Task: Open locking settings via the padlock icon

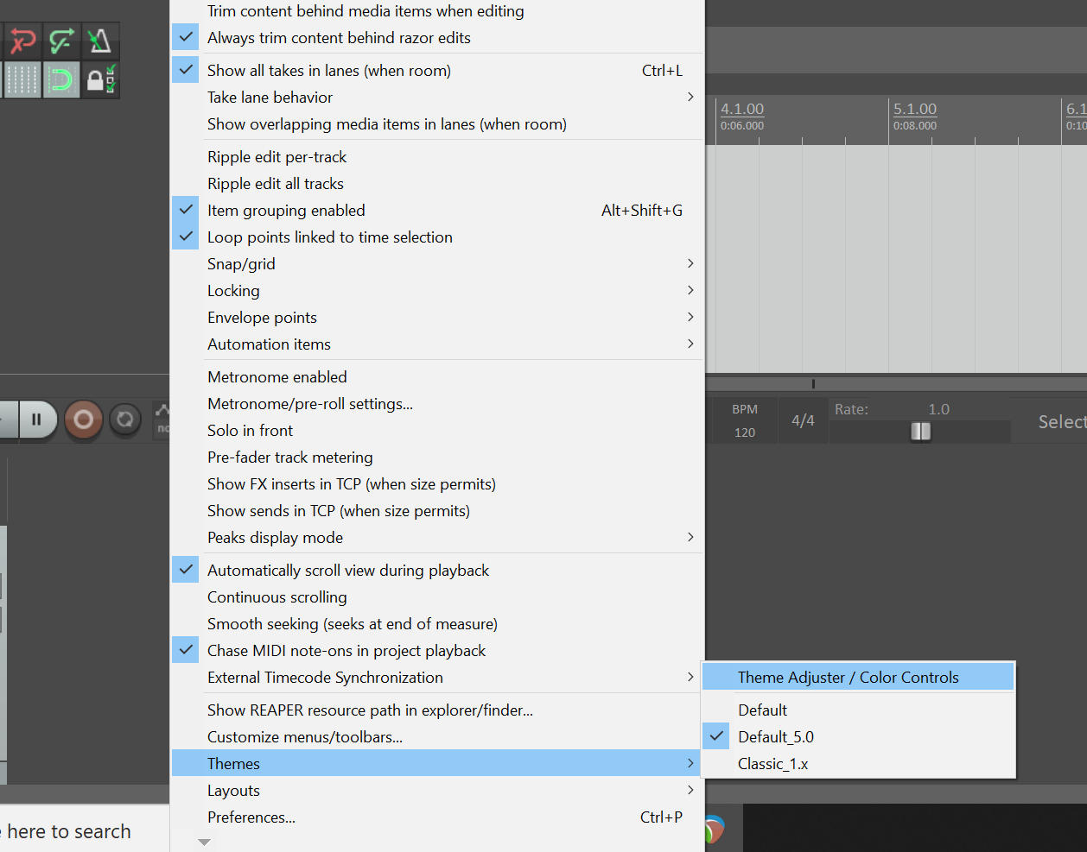Action: 100,80
